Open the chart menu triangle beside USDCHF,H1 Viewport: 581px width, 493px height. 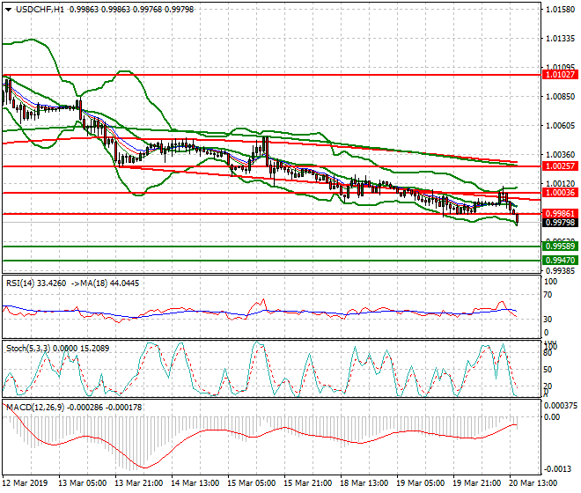click(x=8, y=10)
